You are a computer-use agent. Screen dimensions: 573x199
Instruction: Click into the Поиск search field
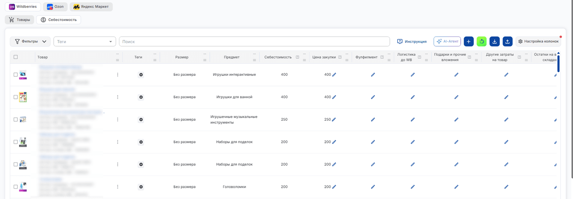(254, 41)
